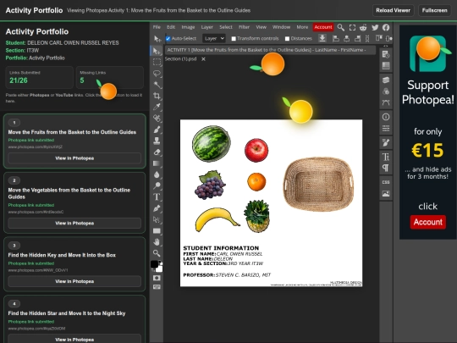Open the Info panel icon
The image size is (457, 343).
tap(386, 117)
